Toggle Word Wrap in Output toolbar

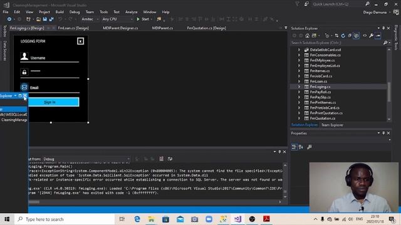pos(170,159)
